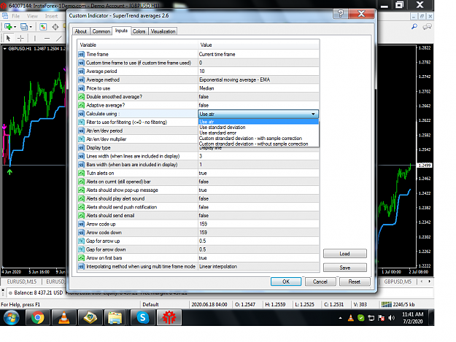Toggle 'Alerts should play alert sound' value

pos(258,198)
